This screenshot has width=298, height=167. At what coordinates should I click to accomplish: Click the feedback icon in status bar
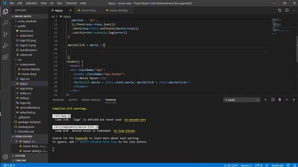[x=288, y=165]
